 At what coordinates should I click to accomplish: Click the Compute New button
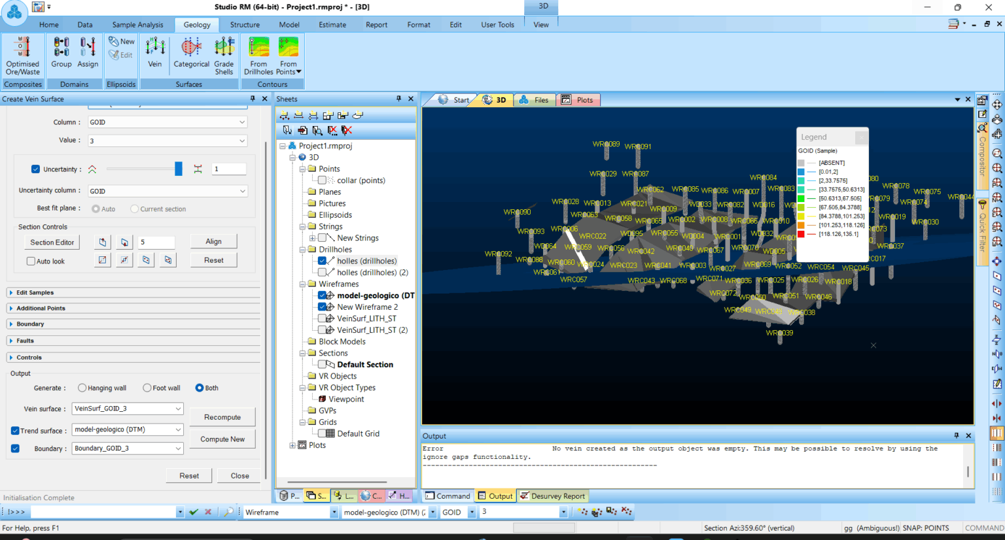(x=222, y=439)
